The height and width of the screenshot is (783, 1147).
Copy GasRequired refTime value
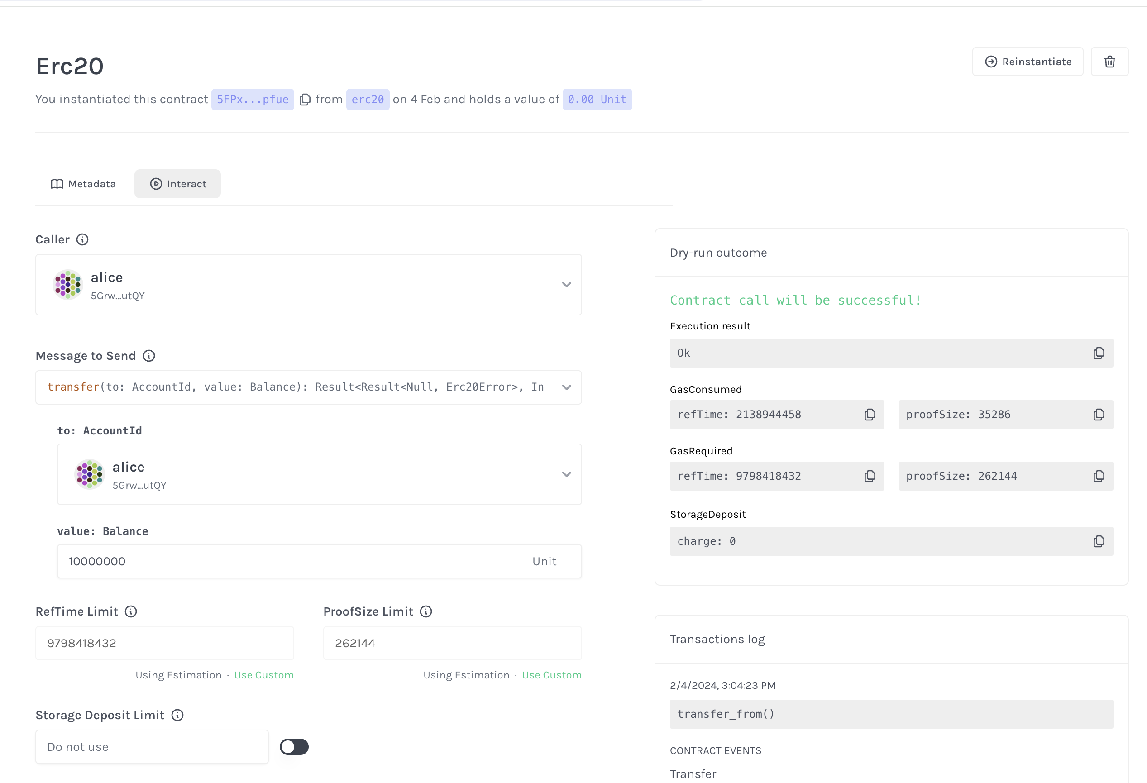(x=870, y=476)
